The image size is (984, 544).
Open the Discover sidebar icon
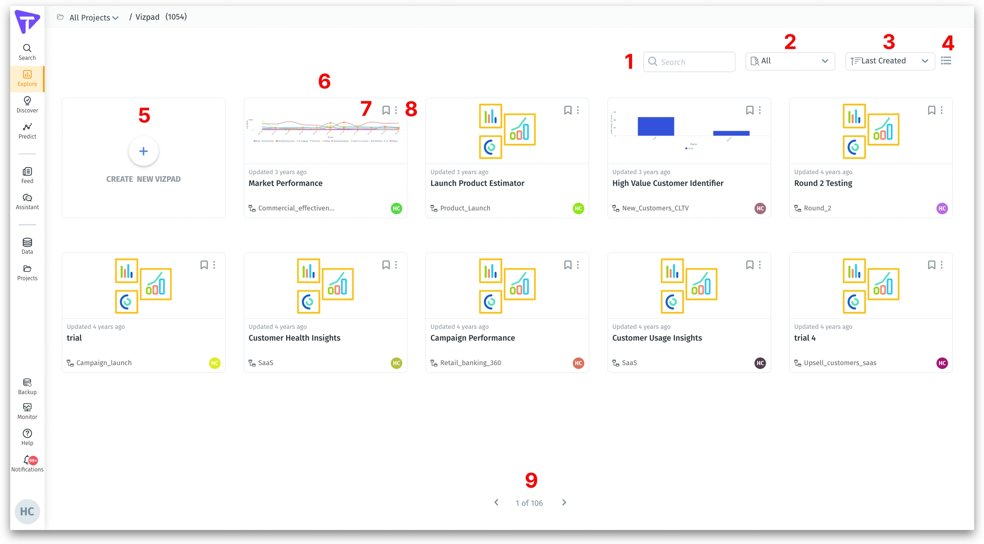(27, 101)
